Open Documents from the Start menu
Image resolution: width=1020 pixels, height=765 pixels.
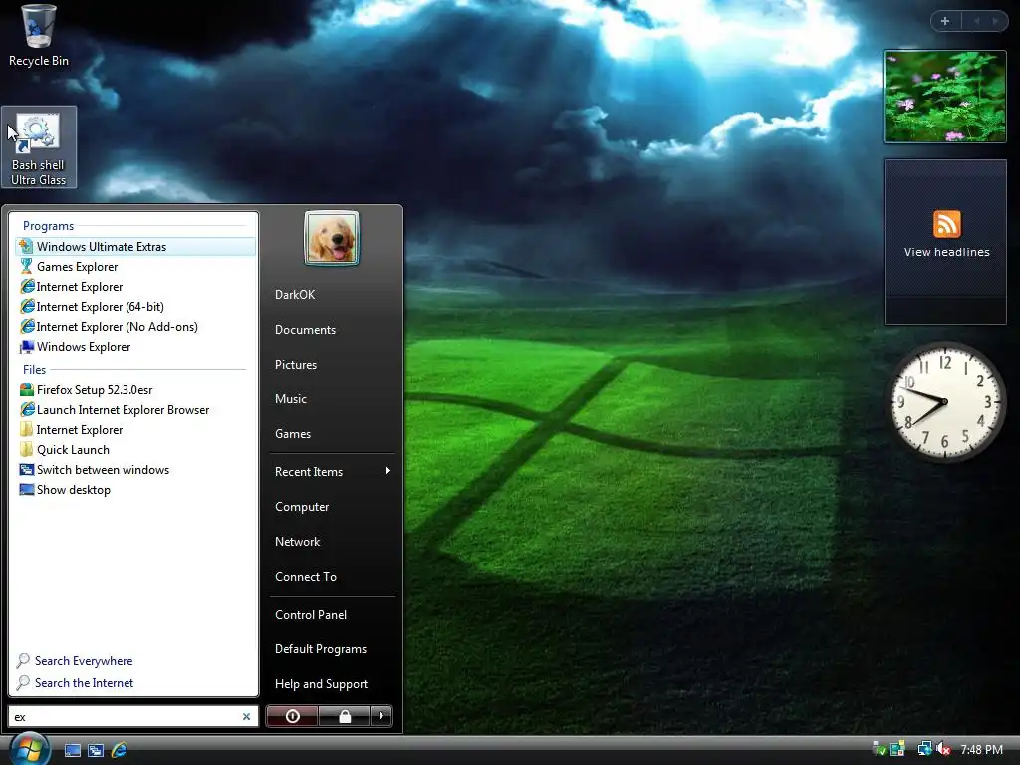[305, 330]
